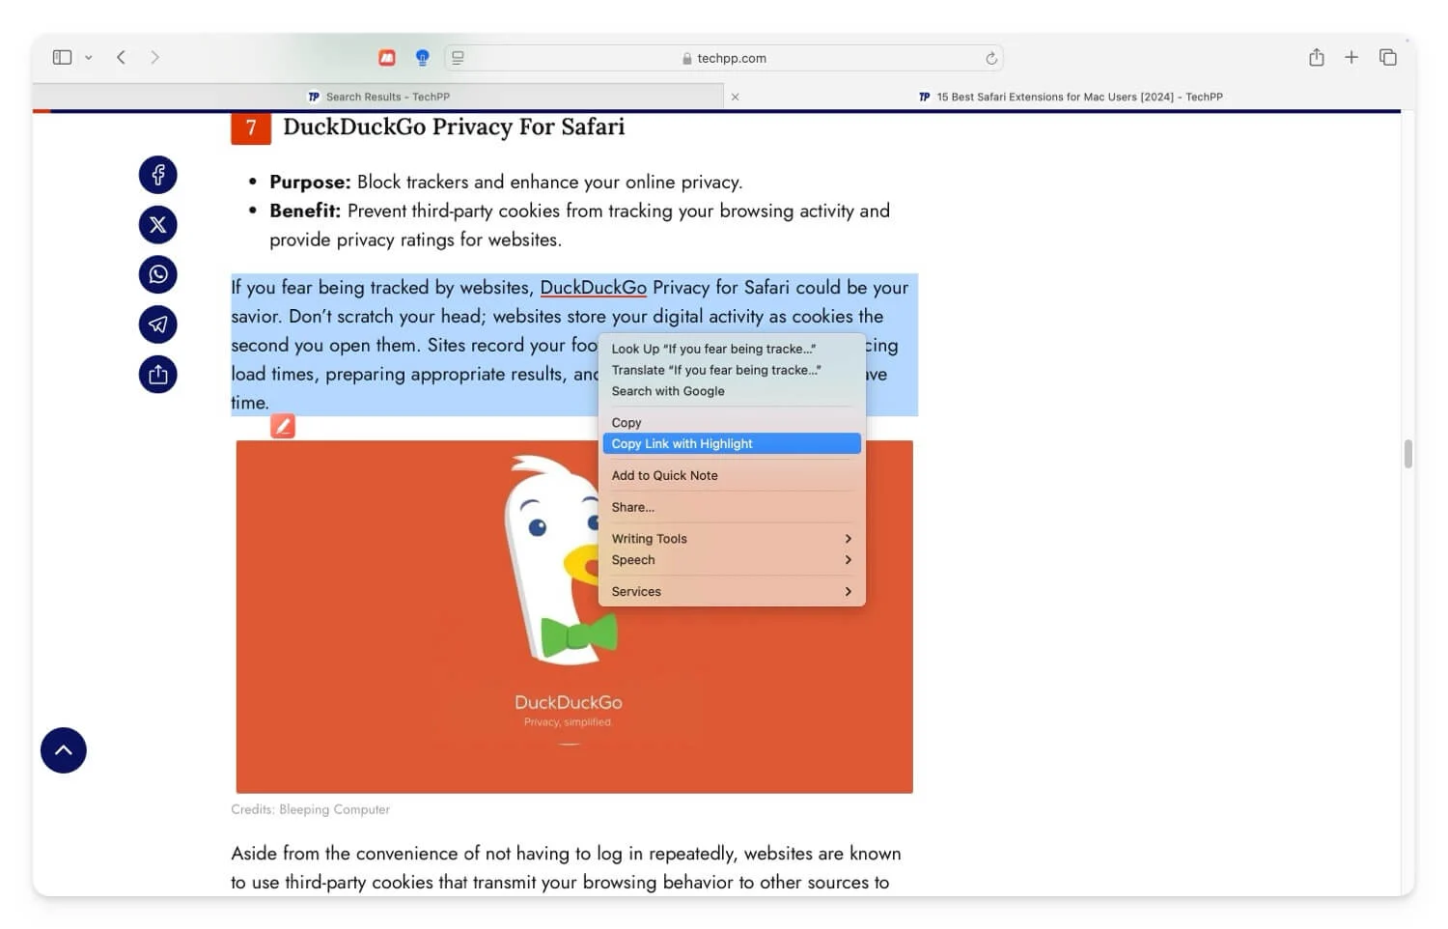This screenshot has width=1448, height=929.
Task: Click the bold 'Purpose:' label
Action: (310, 183)
